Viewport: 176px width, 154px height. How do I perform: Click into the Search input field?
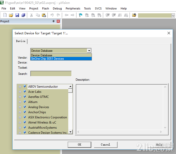[51, 74]
